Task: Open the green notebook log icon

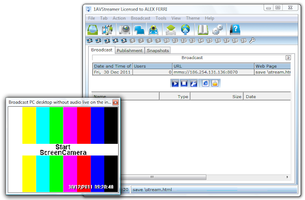Action: pyautogui.click(x=203, y=30)
